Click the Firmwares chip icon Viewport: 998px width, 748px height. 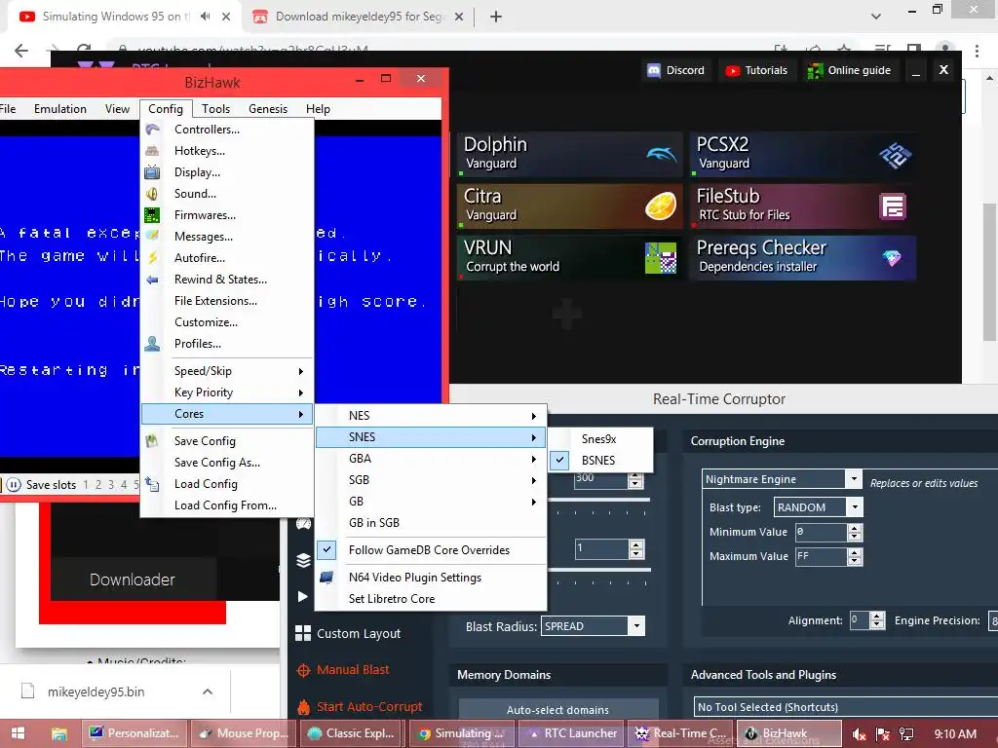pyautogui.click(x=152, y=215)
